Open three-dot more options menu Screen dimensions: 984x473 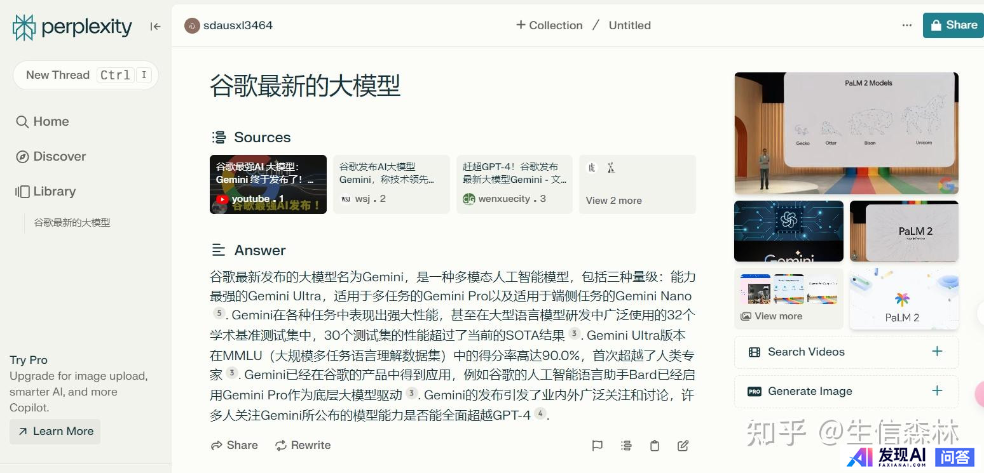tap(907, 25)
